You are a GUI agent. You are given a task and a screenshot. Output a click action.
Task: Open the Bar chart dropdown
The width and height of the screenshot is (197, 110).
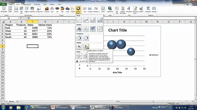pos(62,10)
